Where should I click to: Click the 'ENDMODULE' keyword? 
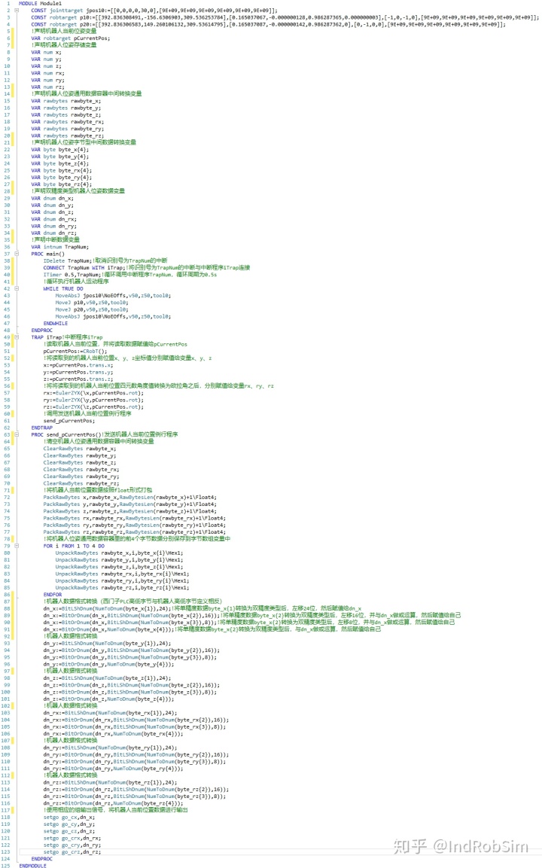pos(32,865)
